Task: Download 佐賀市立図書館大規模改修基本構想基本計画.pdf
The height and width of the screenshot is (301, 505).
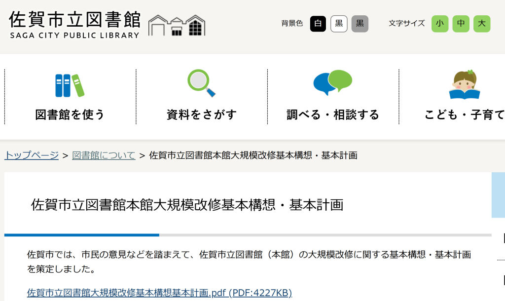Action: pyautogui.click(x=159, y=293)
